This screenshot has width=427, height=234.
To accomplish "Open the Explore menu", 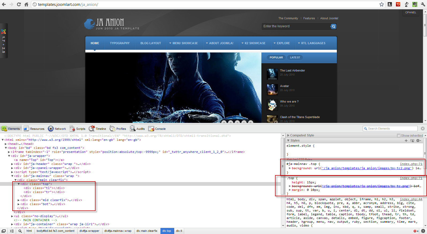I will coord(282,43).
